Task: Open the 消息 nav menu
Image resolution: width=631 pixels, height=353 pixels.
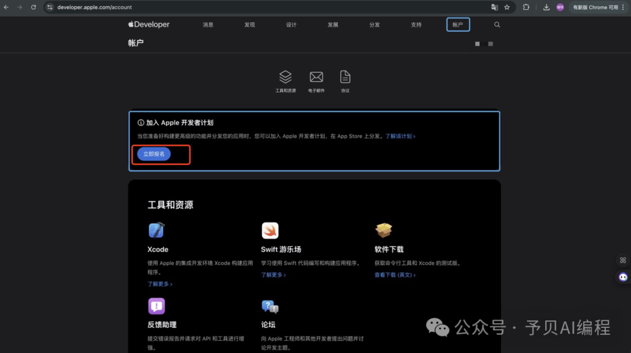Action: tap(208, 25)
